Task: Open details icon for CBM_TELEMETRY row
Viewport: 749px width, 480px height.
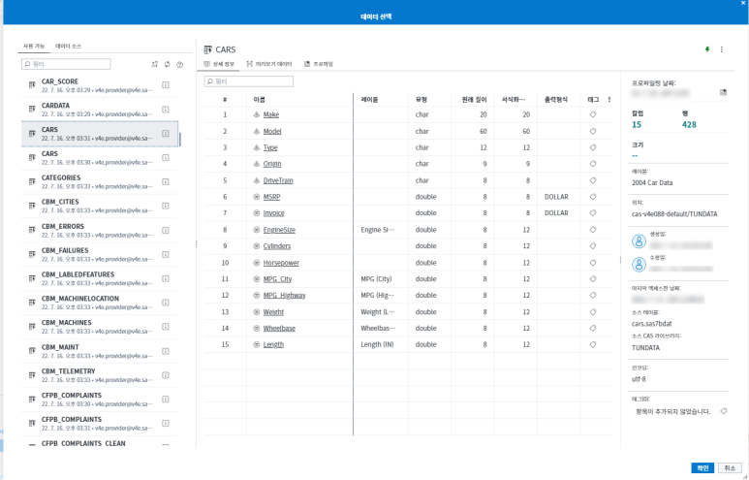Action: 166,375
